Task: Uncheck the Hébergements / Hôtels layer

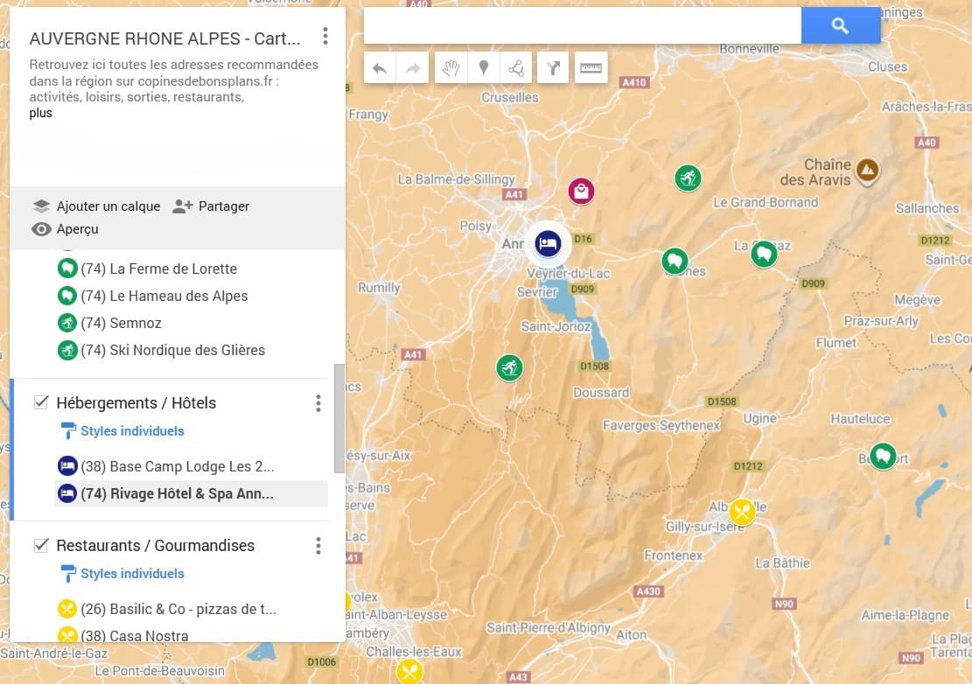Action: 41,402
